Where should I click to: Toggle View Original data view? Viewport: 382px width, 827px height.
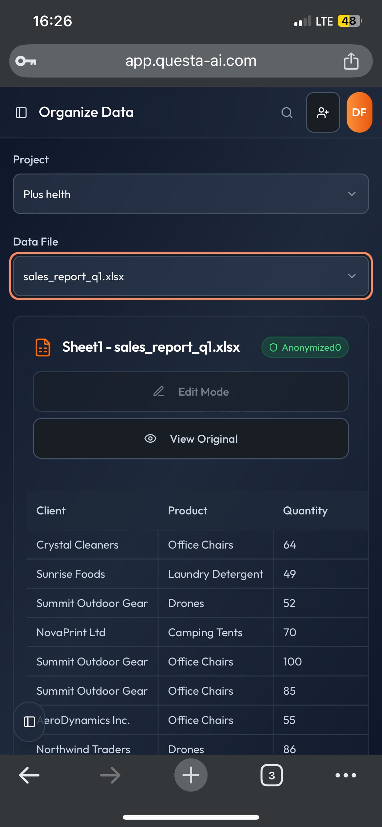pyautogui.click(x=191, y=438)
